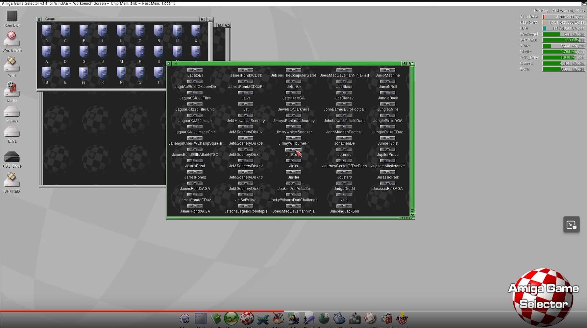Screen dimensions: 587x328
Task: Launch the magnifier search dock icon
Action: 184,318
